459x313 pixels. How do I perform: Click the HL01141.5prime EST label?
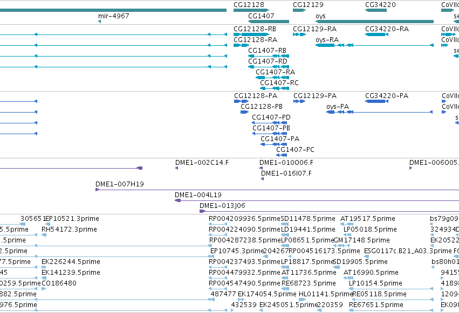click(x=326, y=294)
